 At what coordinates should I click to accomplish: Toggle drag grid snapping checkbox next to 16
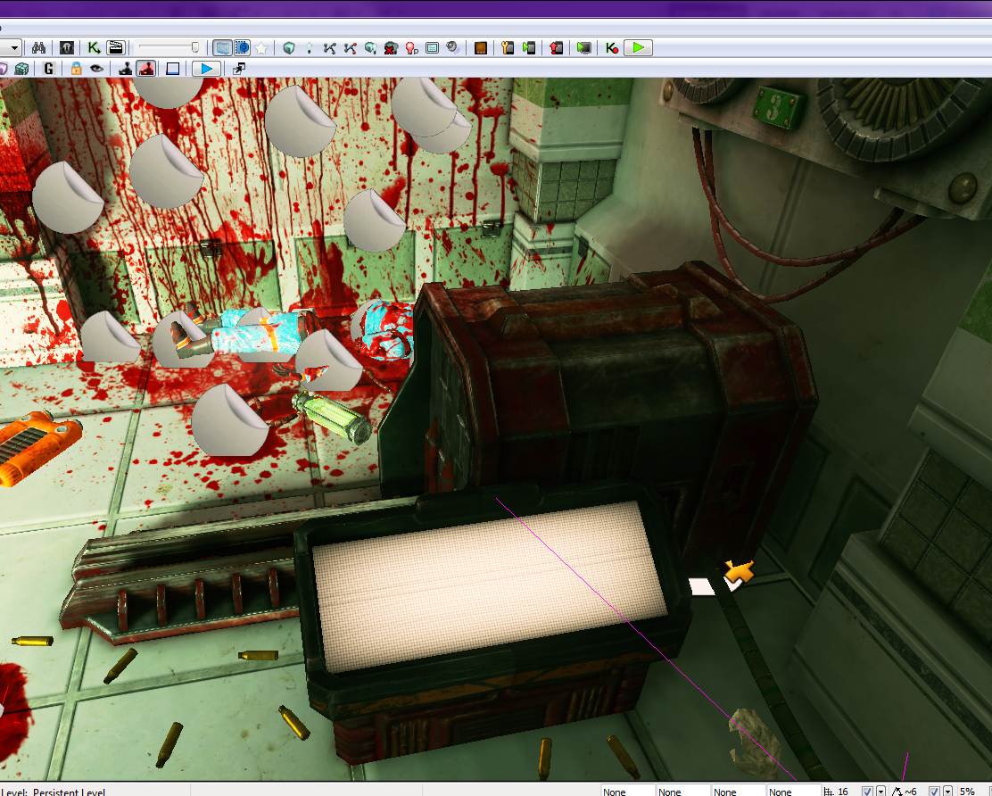tap(867, 792)
